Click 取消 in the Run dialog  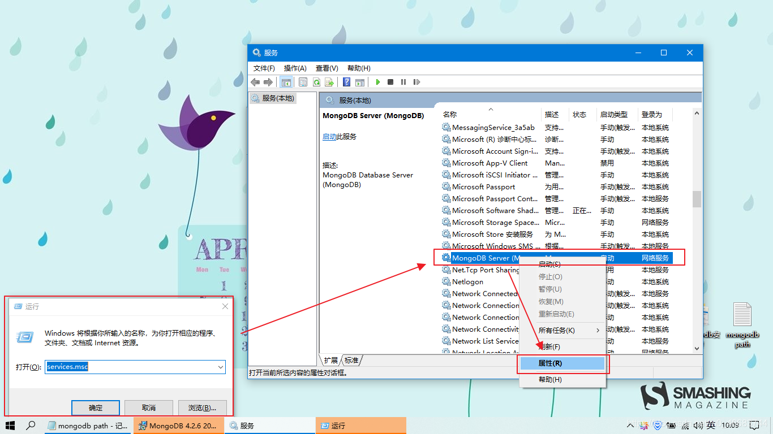coord(148,407)
